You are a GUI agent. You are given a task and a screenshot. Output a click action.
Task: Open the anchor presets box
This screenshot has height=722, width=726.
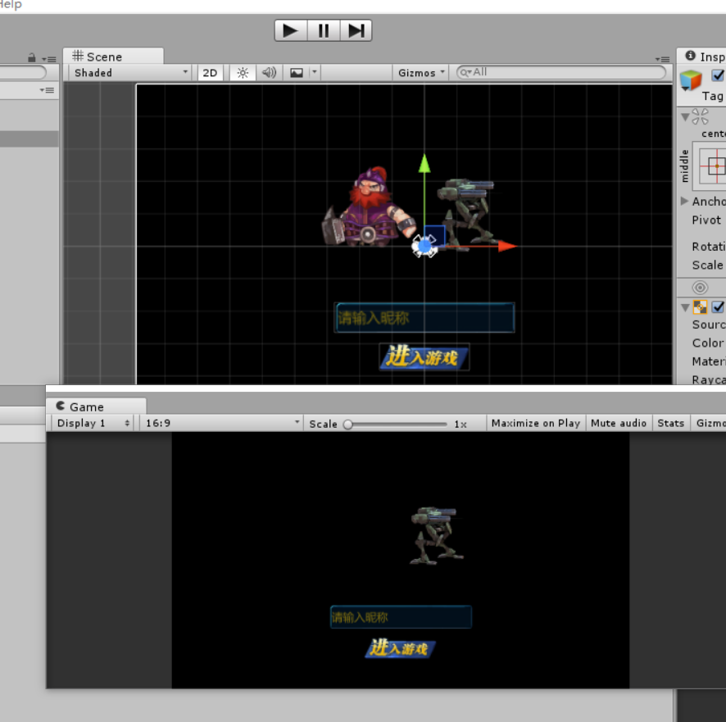(x=710, y=166)
